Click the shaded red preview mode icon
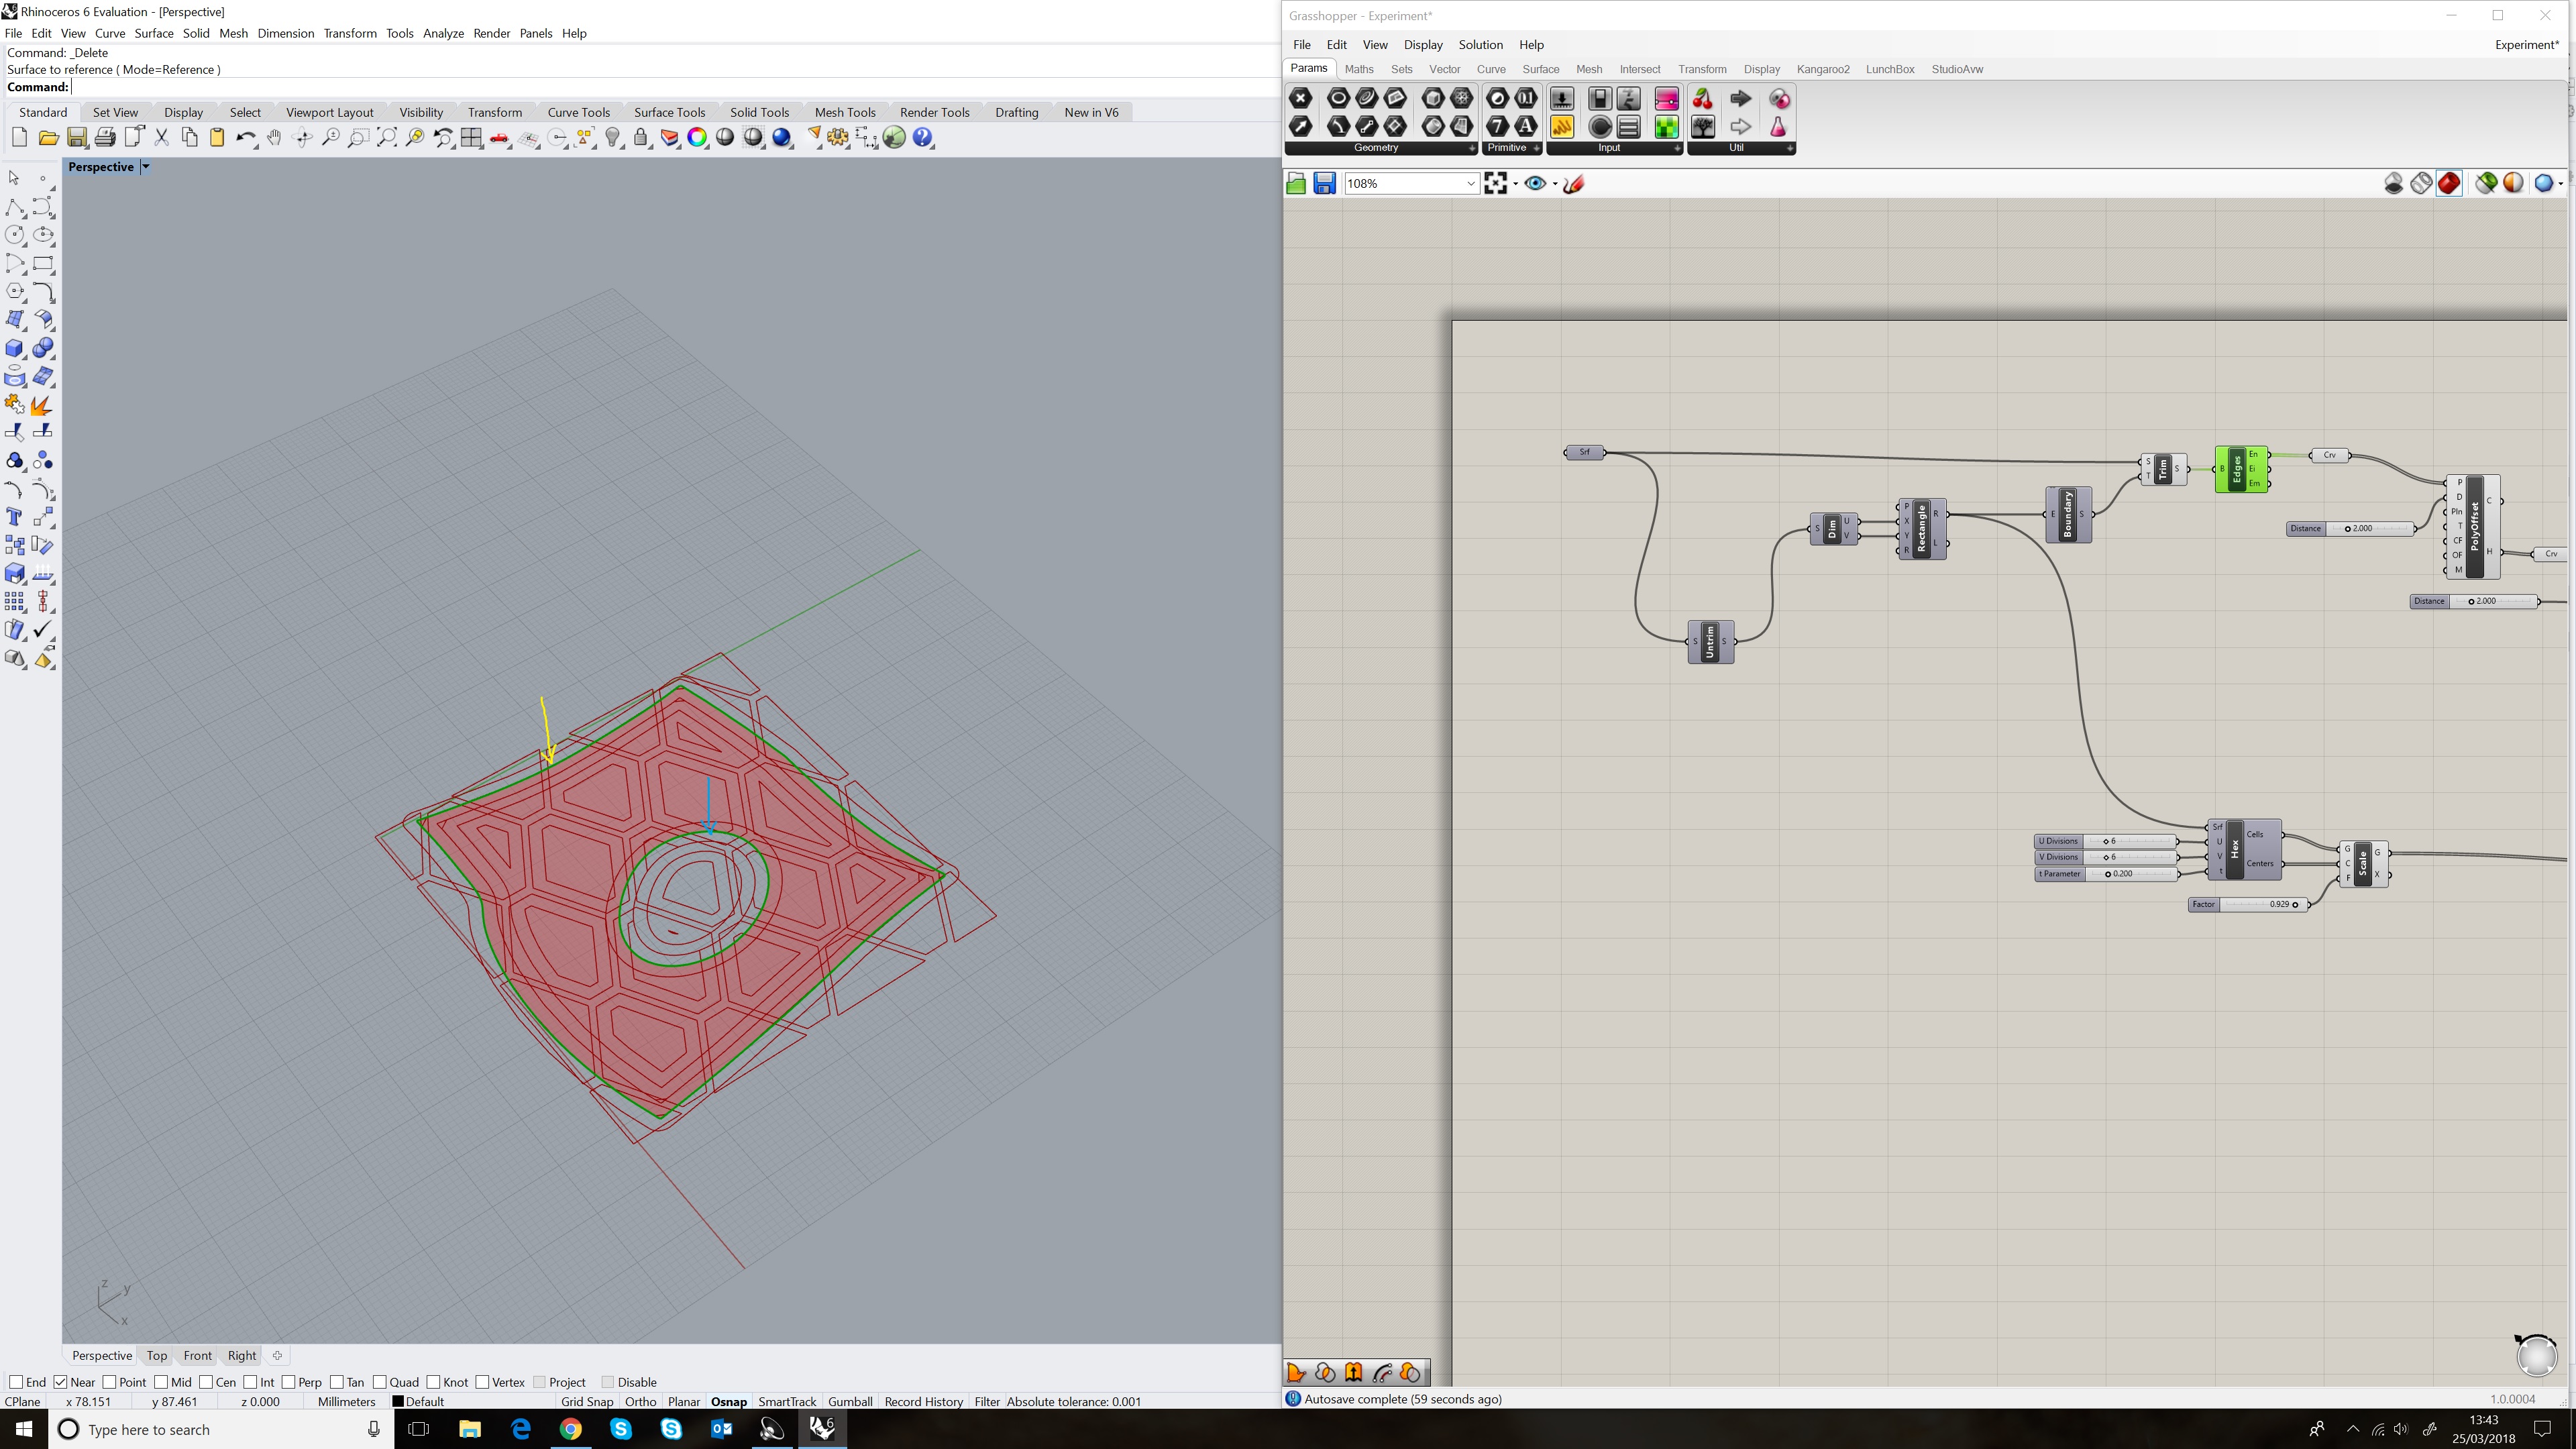 2449,183
